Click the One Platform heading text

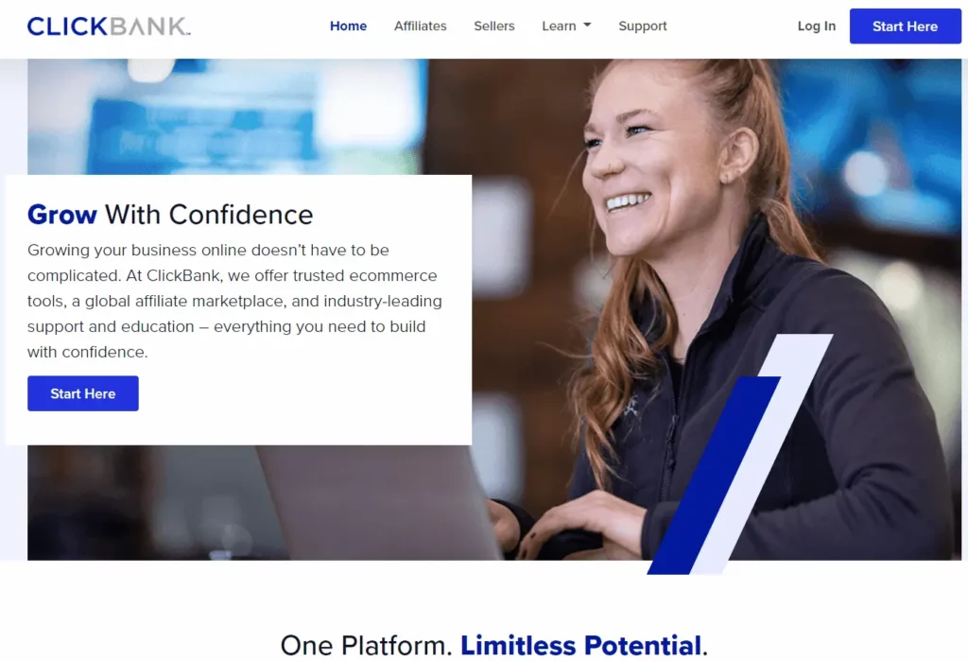(x=367, y=646)
